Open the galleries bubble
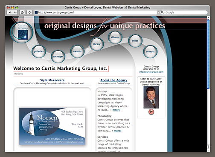Viewport: 215px width, 157px height. 39,51
